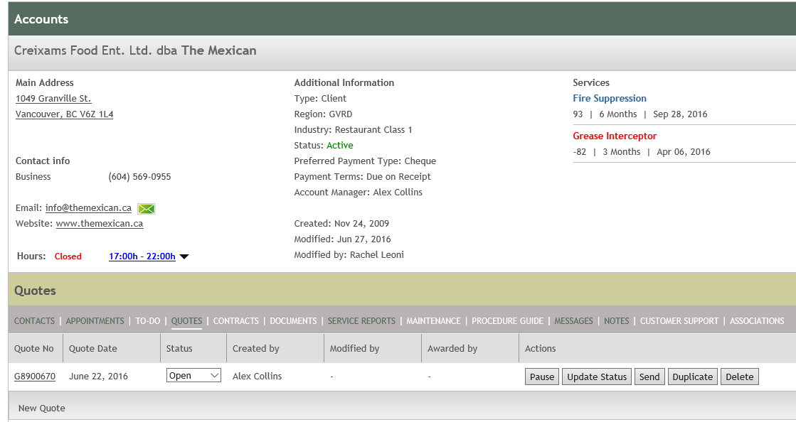Image resolution: width=796 pixels, height=422 pixels.
Task: Duplicate quote G8900670
Action: [692, 377]
